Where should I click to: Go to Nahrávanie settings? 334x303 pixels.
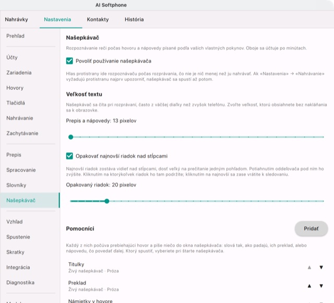tap(30, 118)
